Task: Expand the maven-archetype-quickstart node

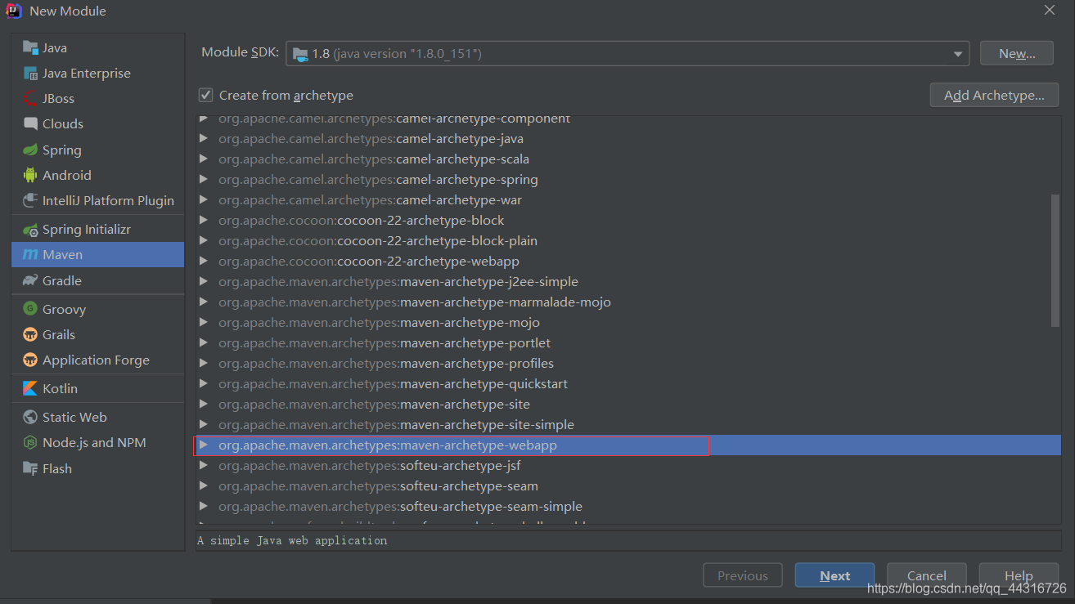Action: [x=204, y=384]
